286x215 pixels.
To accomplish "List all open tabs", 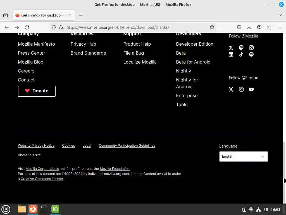I will (x=280, y=15).
